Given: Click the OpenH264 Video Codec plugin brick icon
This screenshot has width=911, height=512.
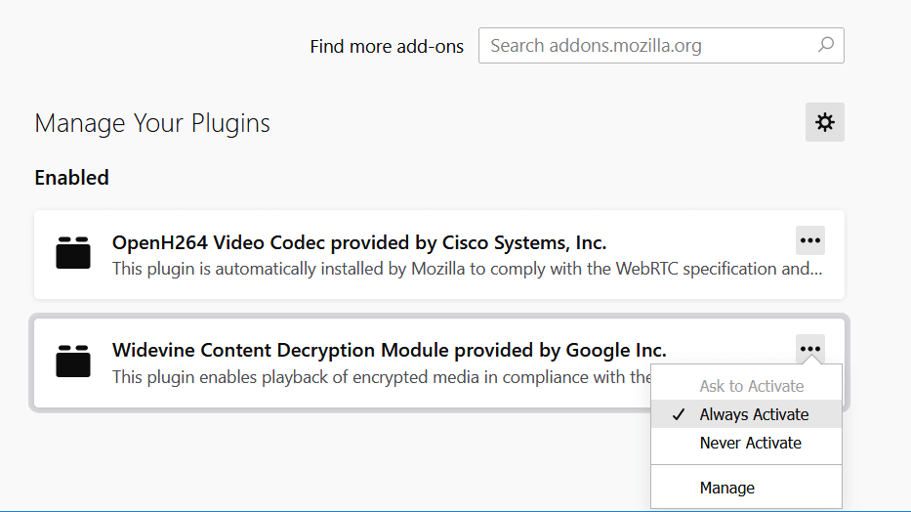Looking at the screenshot, I should pyautogui.click(x=73, y=253).
